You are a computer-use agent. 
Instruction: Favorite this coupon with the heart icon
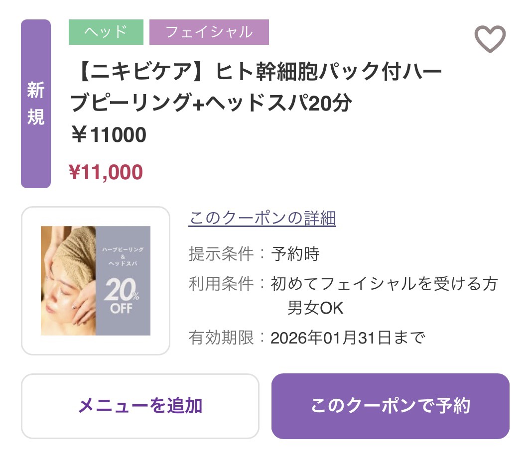pos(490,39)
